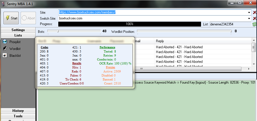The height and width of the screenshot is (121, 257).
Task: Click the 'Count: 2310' proxies value
Action: (x=113, y=83)
